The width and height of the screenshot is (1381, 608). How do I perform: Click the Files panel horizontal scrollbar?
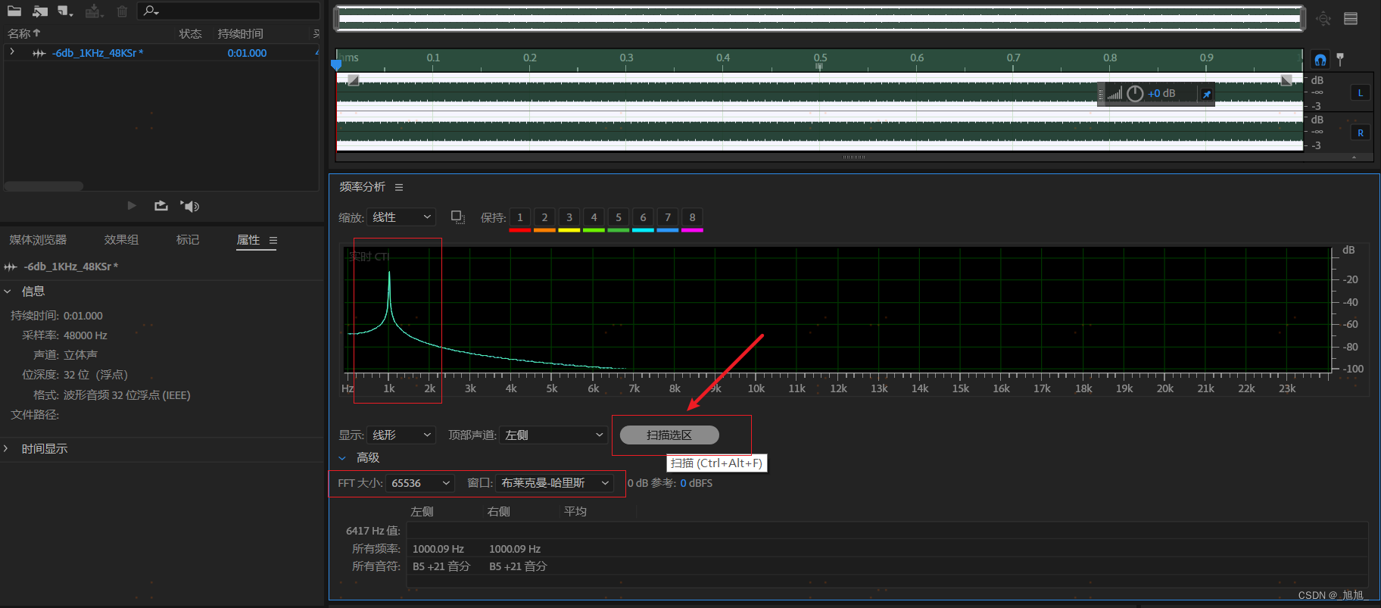pos(44,186)
